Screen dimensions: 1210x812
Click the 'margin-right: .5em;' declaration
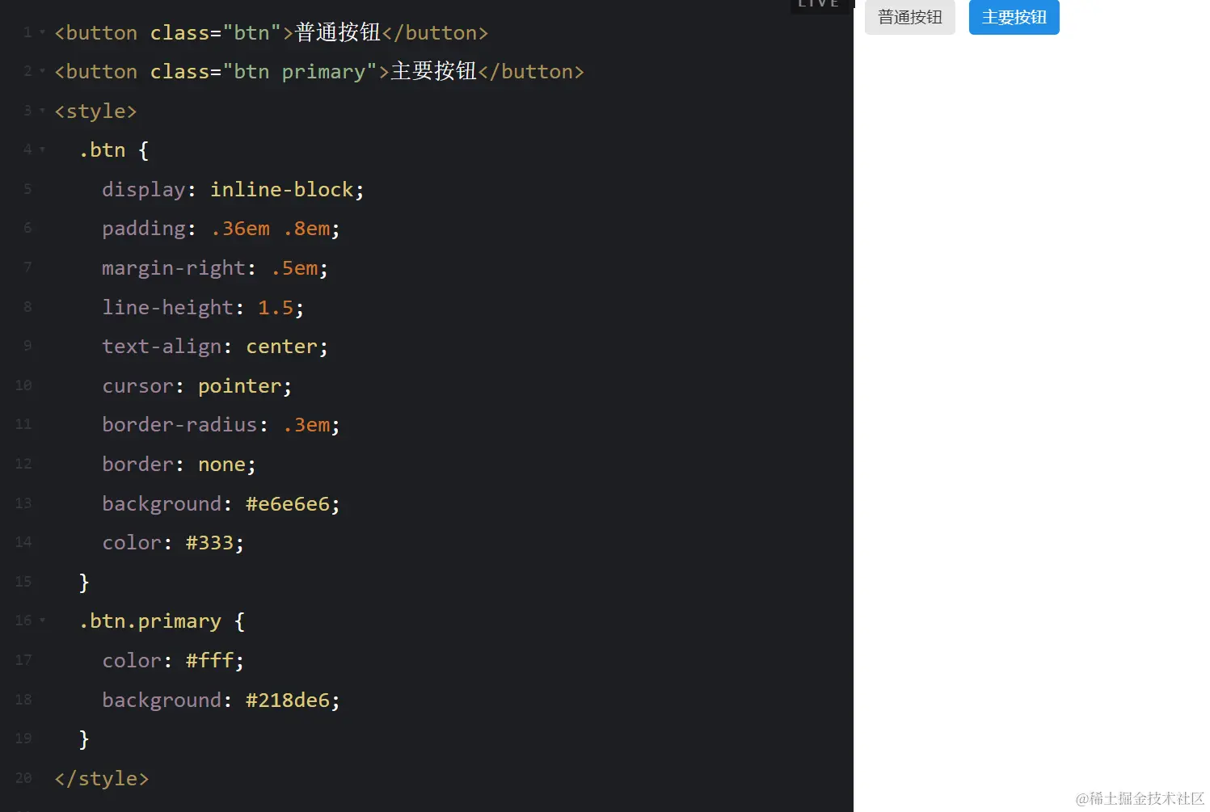215,267
